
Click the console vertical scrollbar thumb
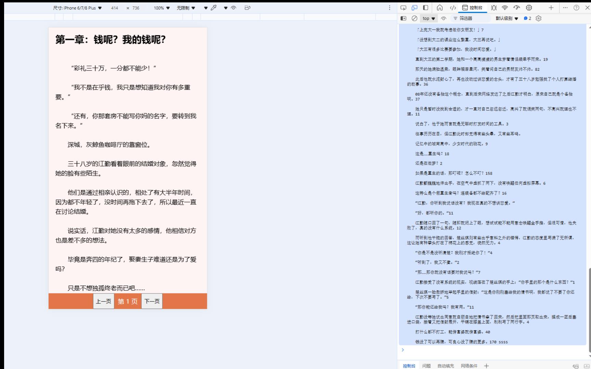coord(589,310)
